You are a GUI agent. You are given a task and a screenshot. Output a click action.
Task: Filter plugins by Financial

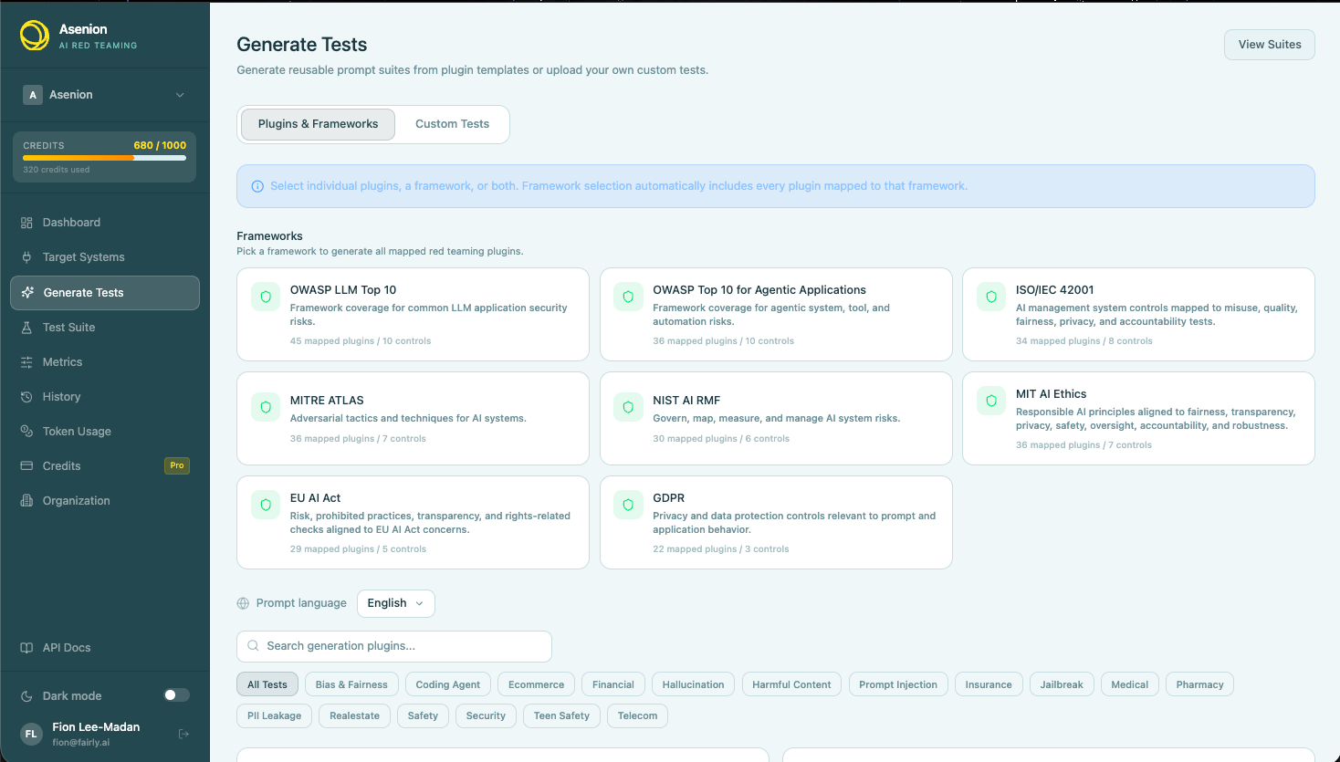613,684
